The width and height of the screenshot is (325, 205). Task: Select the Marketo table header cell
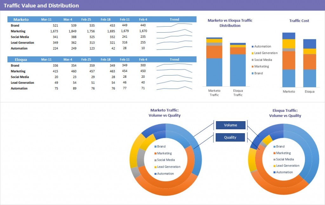21,20
